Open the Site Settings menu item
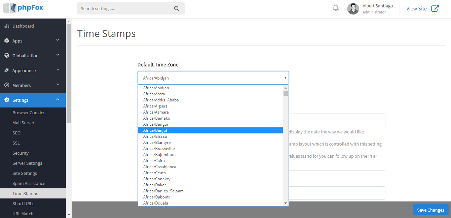 pos(25,174)
